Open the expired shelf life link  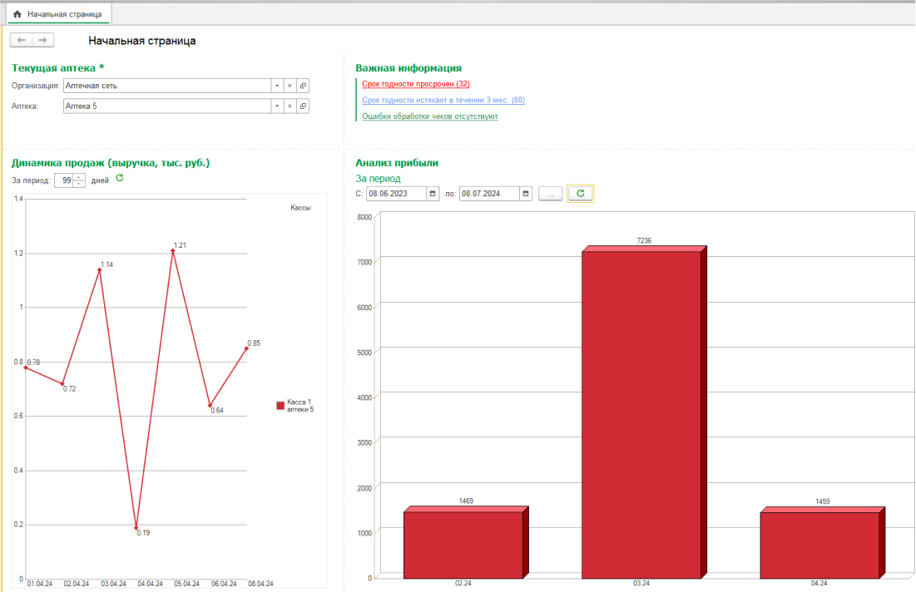(416, 84)
